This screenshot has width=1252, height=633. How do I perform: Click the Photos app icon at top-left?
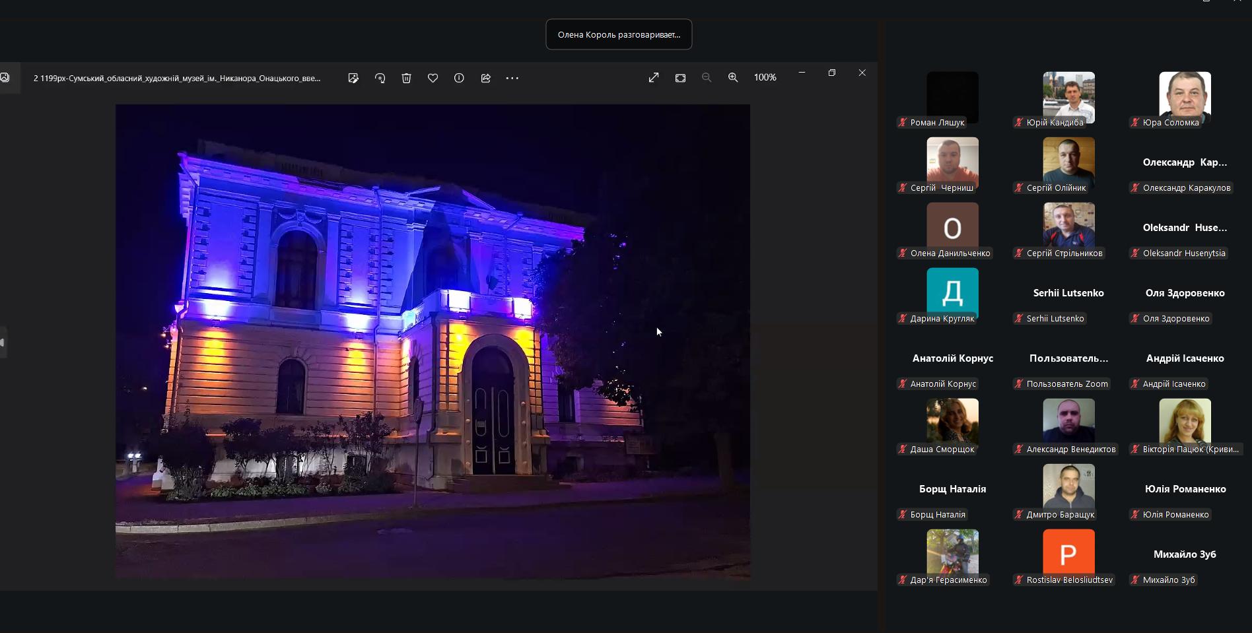(x=5, y=78)
